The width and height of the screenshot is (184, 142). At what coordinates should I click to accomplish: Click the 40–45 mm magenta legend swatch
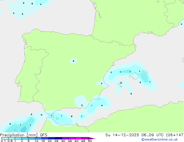79,138
